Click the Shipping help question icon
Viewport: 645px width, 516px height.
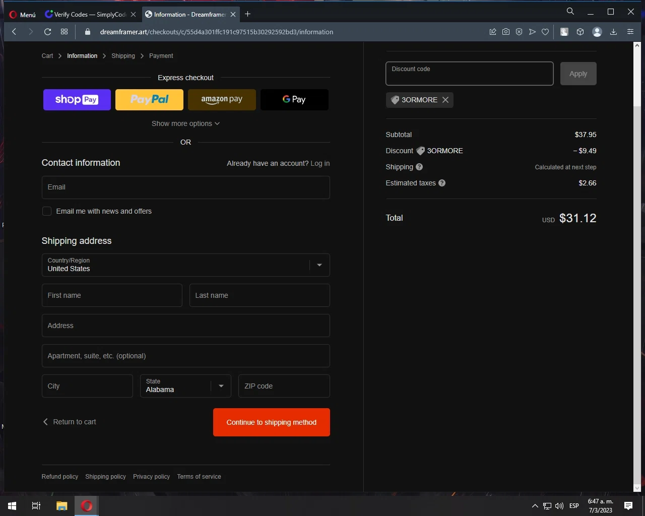tap(419, 167)
